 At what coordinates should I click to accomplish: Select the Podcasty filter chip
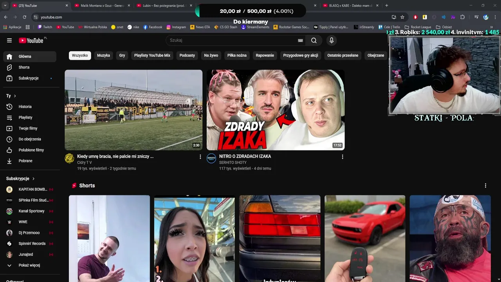point(187,56)
